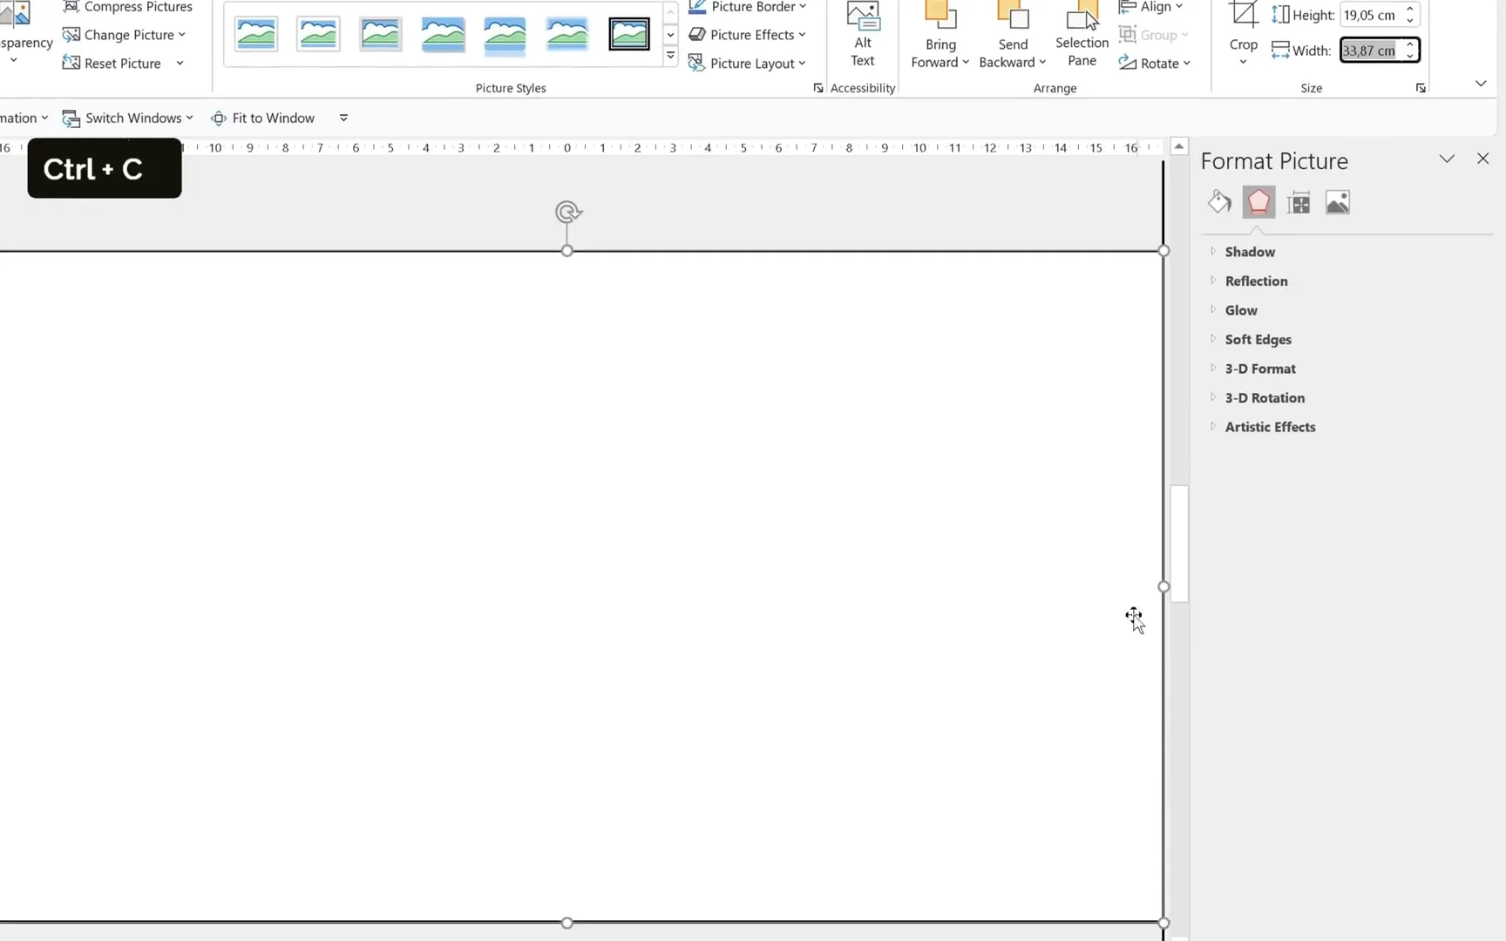Image resolution: width=1506 pixels, height=941 pixels.
Task: Apply the second picture style thumbnail
Action: click(318, 34)
